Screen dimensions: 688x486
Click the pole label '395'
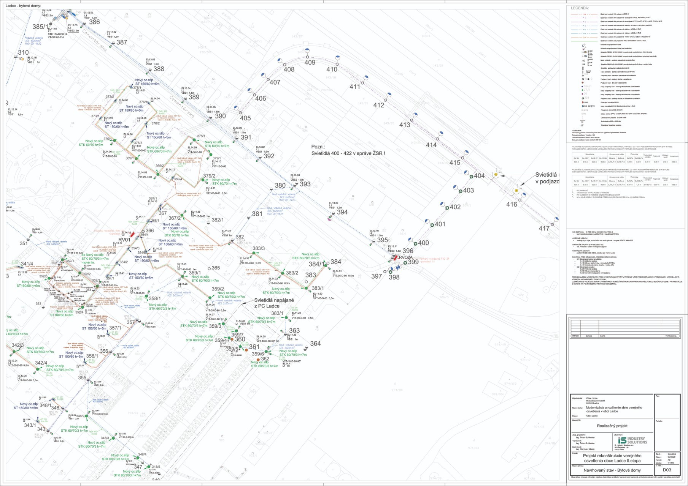tap(383, 240)
